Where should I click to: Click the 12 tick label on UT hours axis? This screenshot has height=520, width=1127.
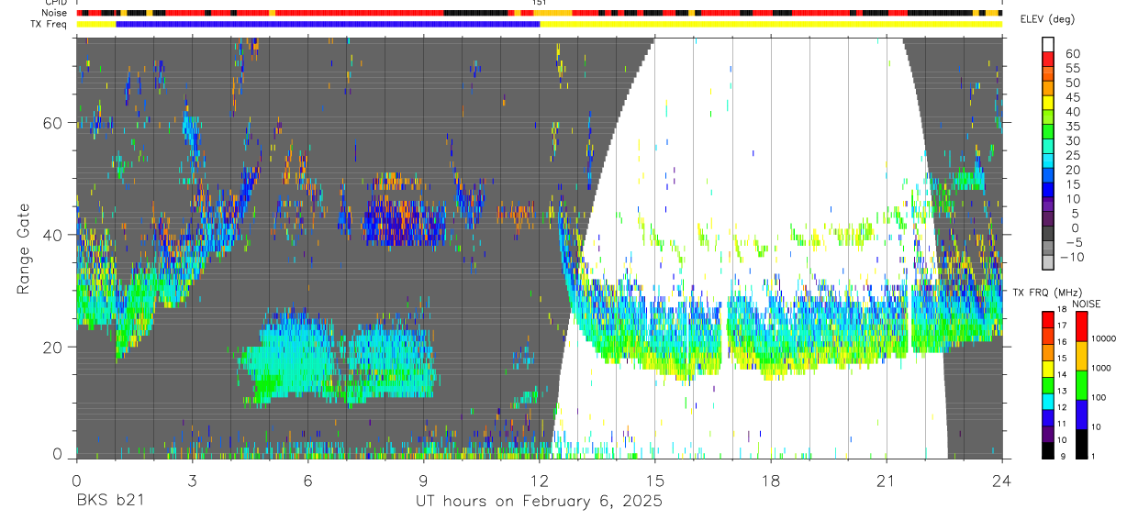[540, 481]
